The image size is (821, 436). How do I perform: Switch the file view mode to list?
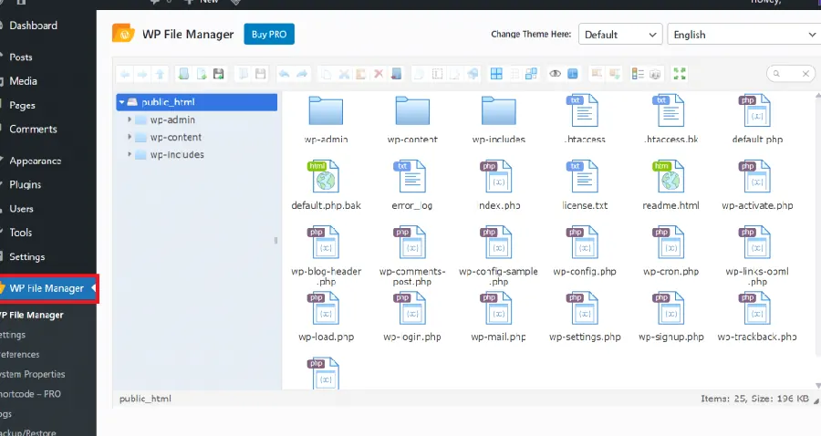tap(638, 74)
